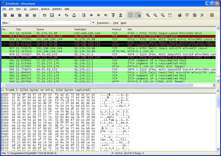
Task: Select packet 956 HTTP GET row
Action: [x=108, y=45]
